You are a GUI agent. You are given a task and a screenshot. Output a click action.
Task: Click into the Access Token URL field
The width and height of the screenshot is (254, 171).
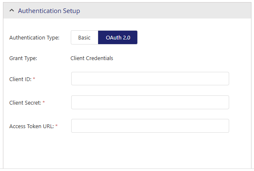tap(150, 126)
